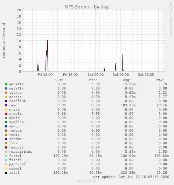This screenshot has width=174, height=185.
Task: Click read's average value 103.35m
Action: (128, 105)
